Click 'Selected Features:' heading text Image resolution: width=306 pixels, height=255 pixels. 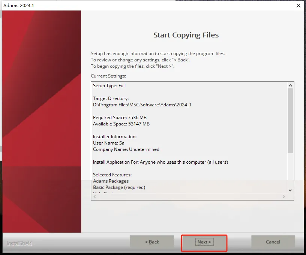[112, 175]
